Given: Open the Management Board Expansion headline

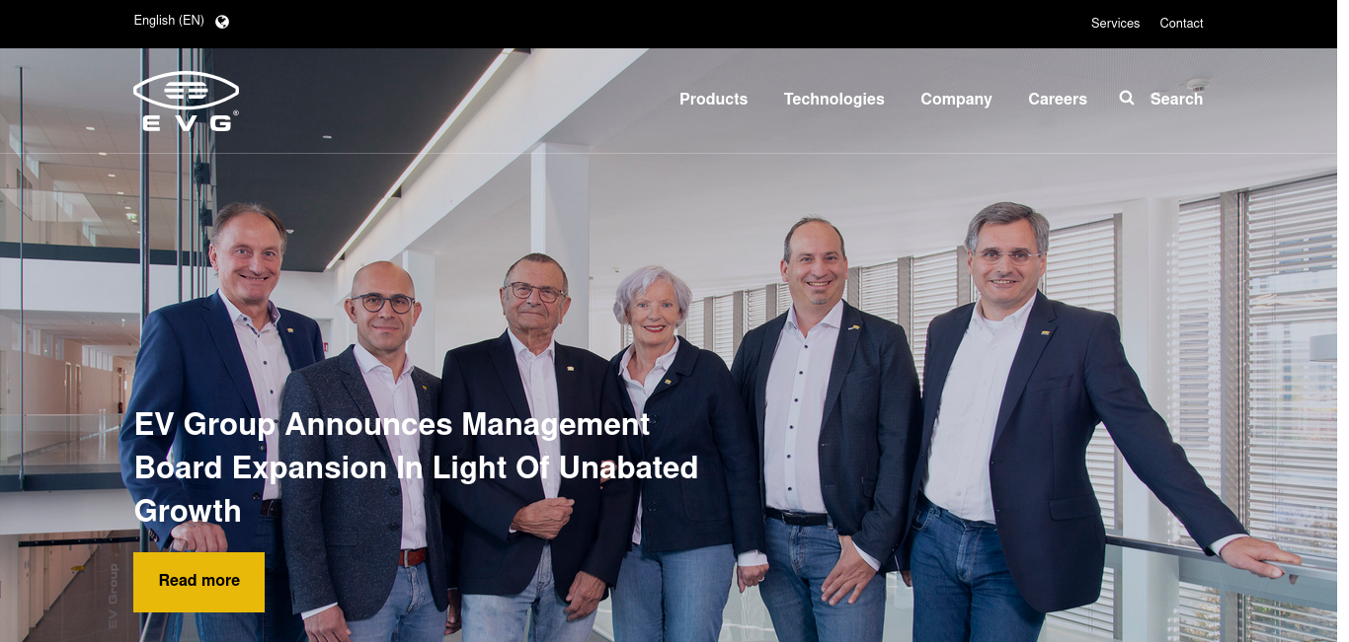Looking at the screenshot, I should pyautogui.click(x=416, y=467).
